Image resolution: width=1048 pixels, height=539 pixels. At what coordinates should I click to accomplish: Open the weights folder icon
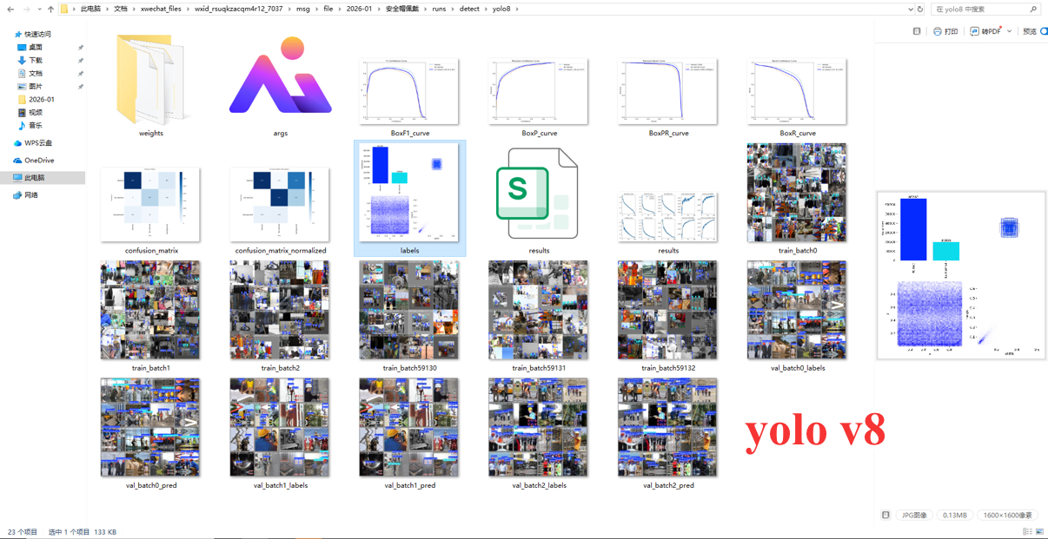click(x=151, y=81)
